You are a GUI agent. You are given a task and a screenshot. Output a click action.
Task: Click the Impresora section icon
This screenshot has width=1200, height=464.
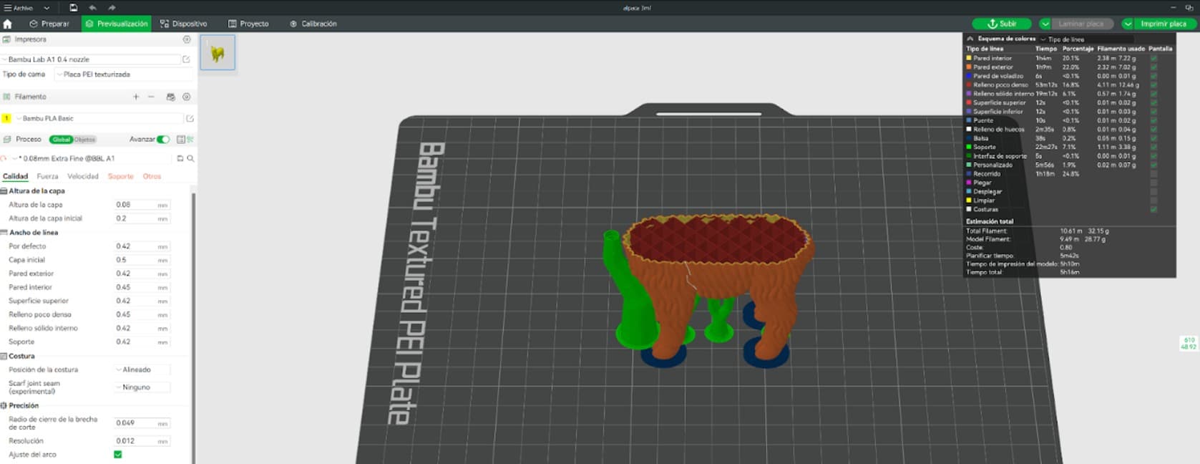[6, 39]
